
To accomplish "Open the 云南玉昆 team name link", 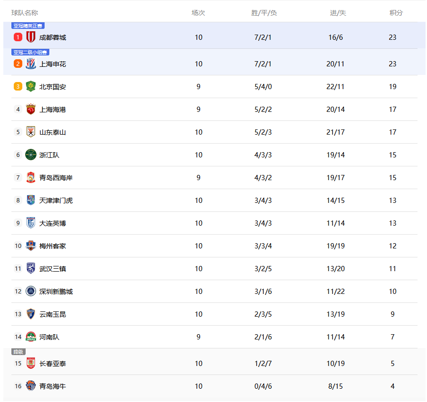I will 53,314.
